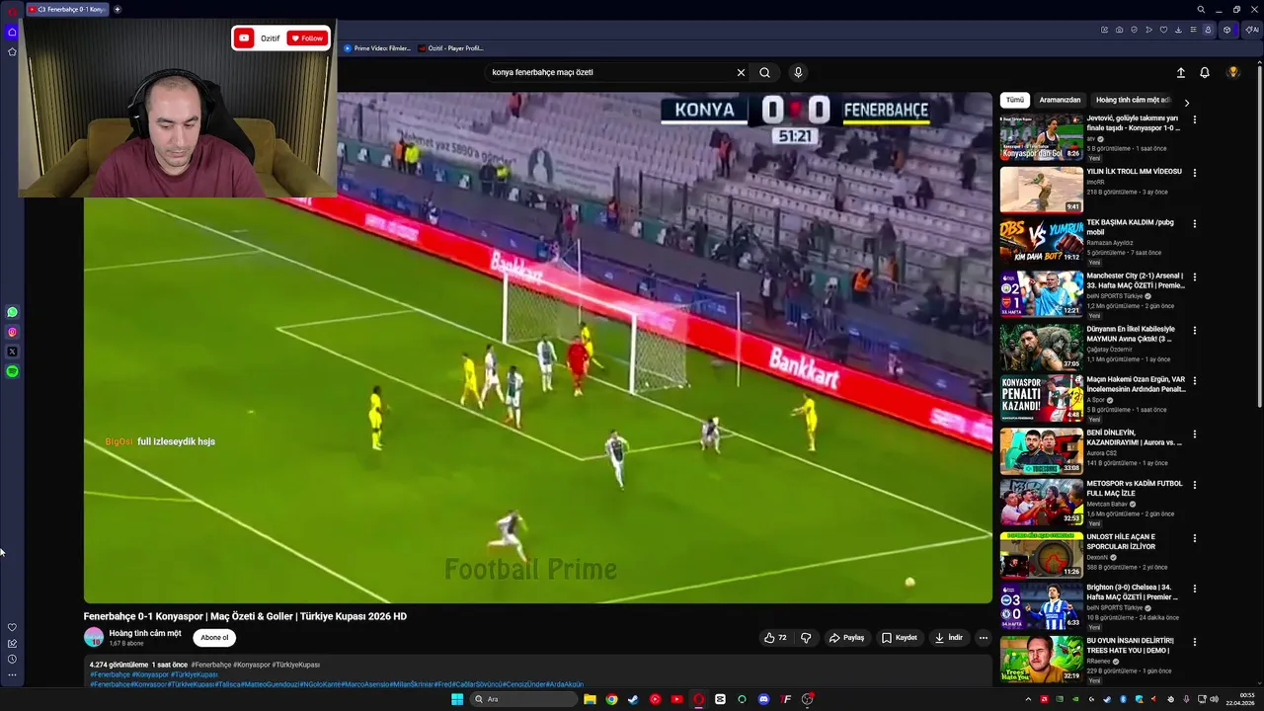Open Ozitif Player Profil bookmark
The width and height of the screenshot is (1264, 711).
point(450,48)
